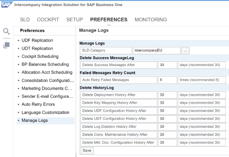Click the Save button

(87, 151)
